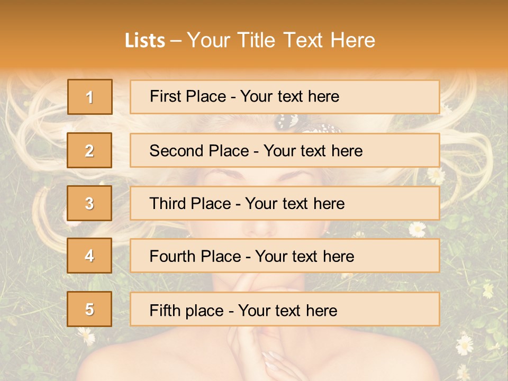Click the butterfly in the background photo
The height and width of the screenshot is (381, 508).
click(x=307, y=124)
